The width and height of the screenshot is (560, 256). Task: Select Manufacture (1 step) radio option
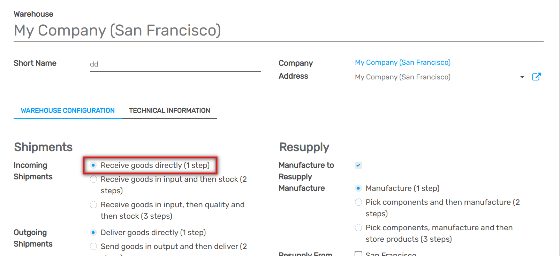click(x=358, y=188)
